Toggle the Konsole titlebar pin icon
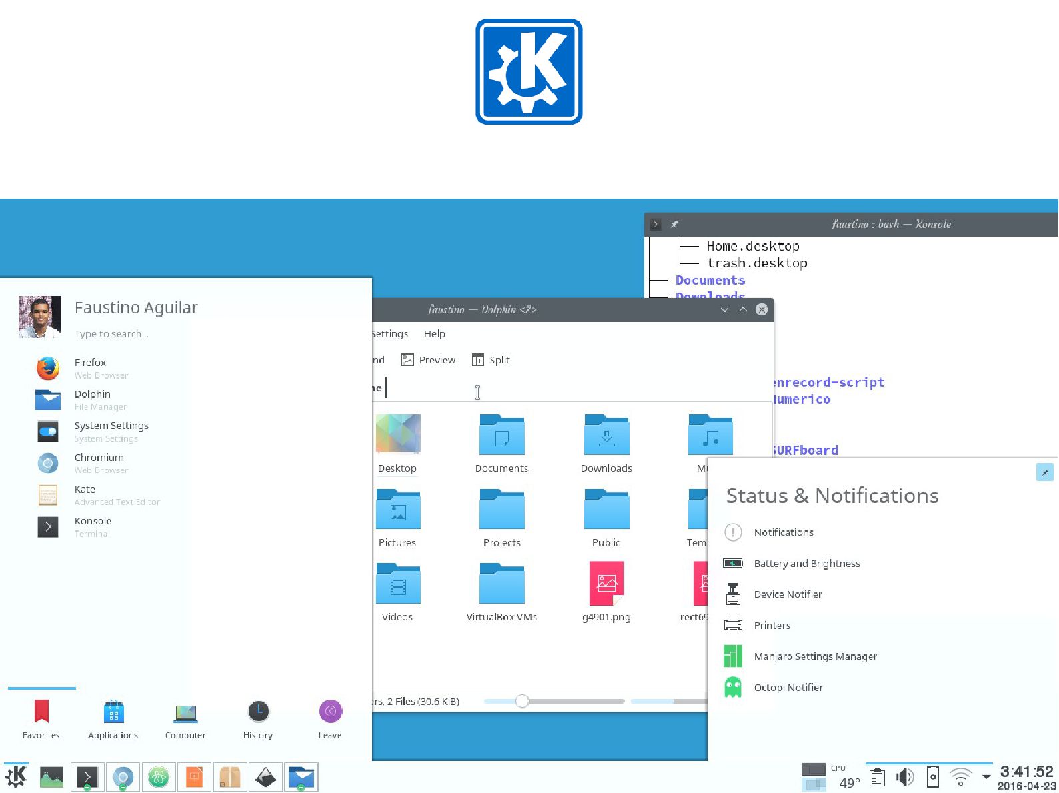1059x793 pixels. [x=674, y=225]
